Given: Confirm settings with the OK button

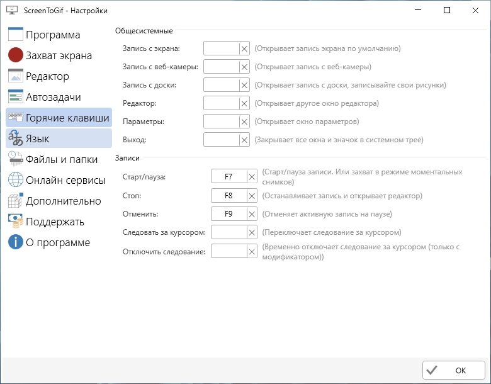Looking at the screenshot, I should [x=454, y=370].
